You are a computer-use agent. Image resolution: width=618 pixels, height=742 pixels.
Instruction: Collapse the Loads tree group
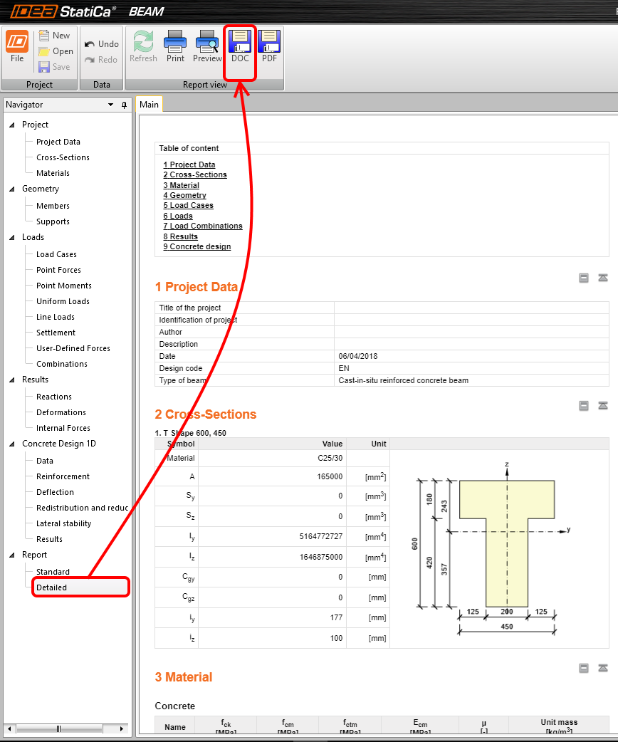point(12,238)
